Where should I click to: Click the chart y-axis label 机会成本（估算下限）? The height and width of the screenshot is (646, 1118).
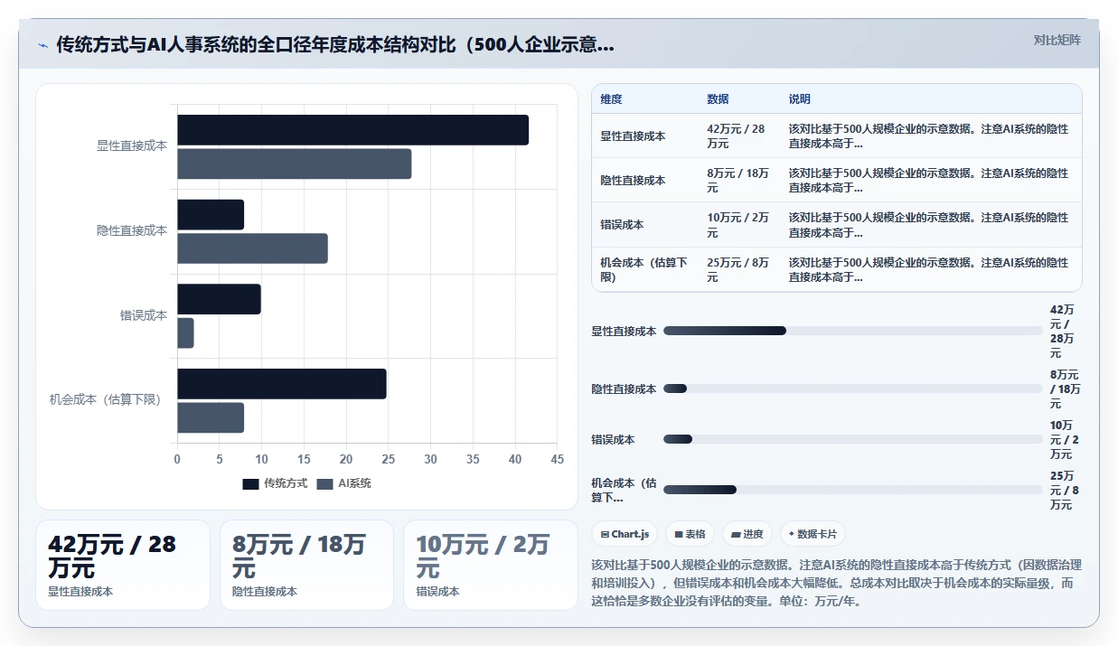pos(108,399)
